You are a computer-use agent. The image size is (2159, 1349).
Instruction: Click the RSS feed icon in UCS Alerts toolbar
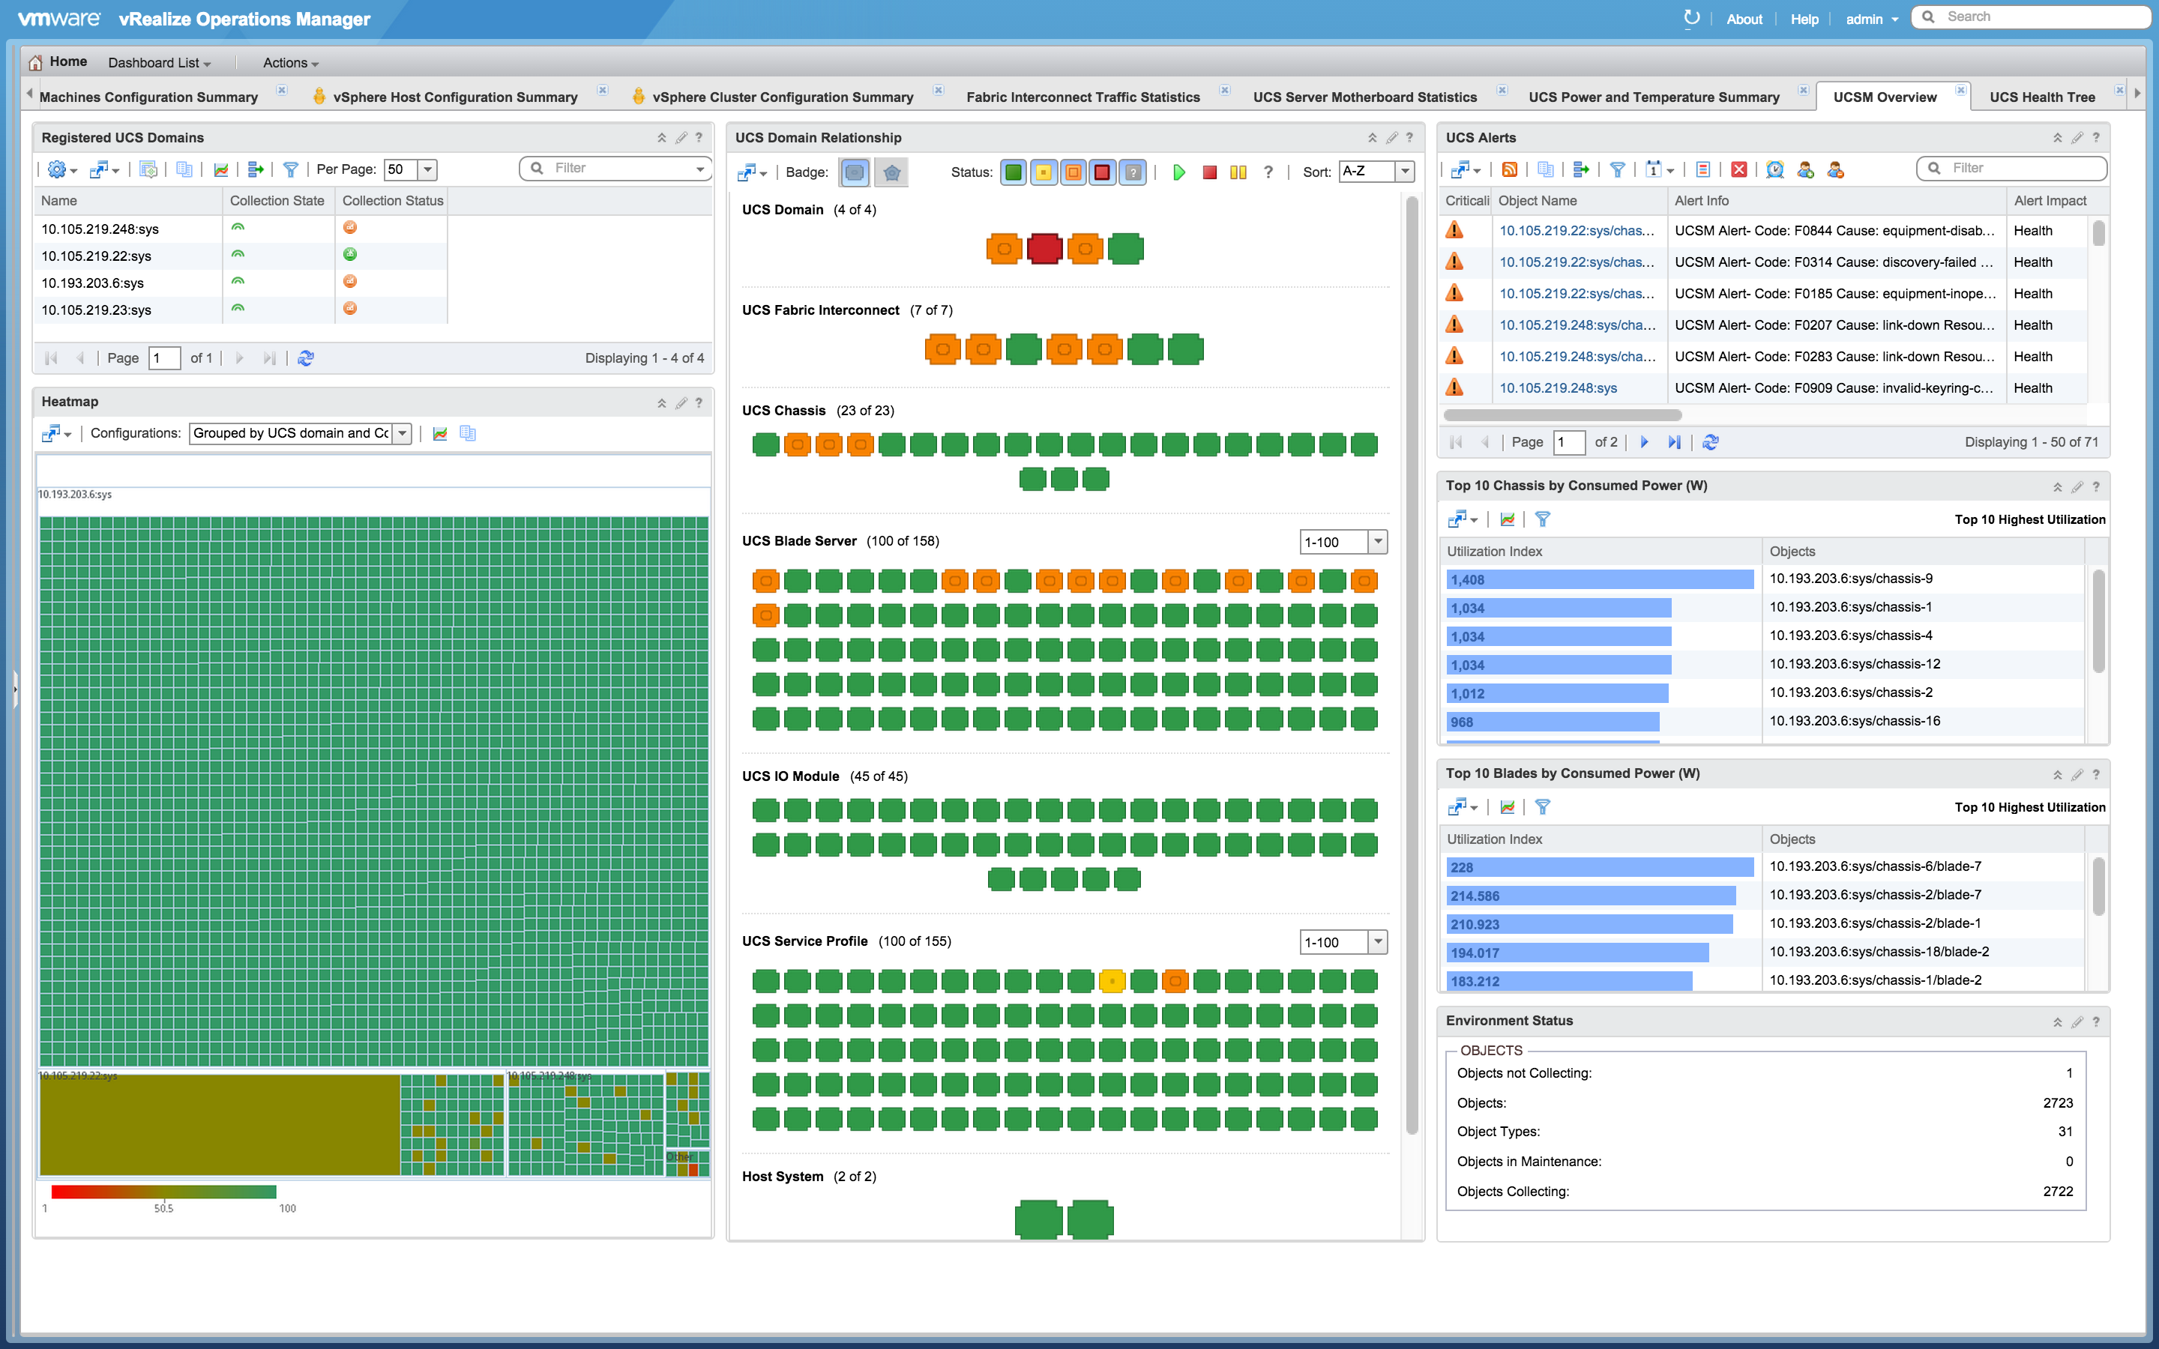(x=1510, y=169)
